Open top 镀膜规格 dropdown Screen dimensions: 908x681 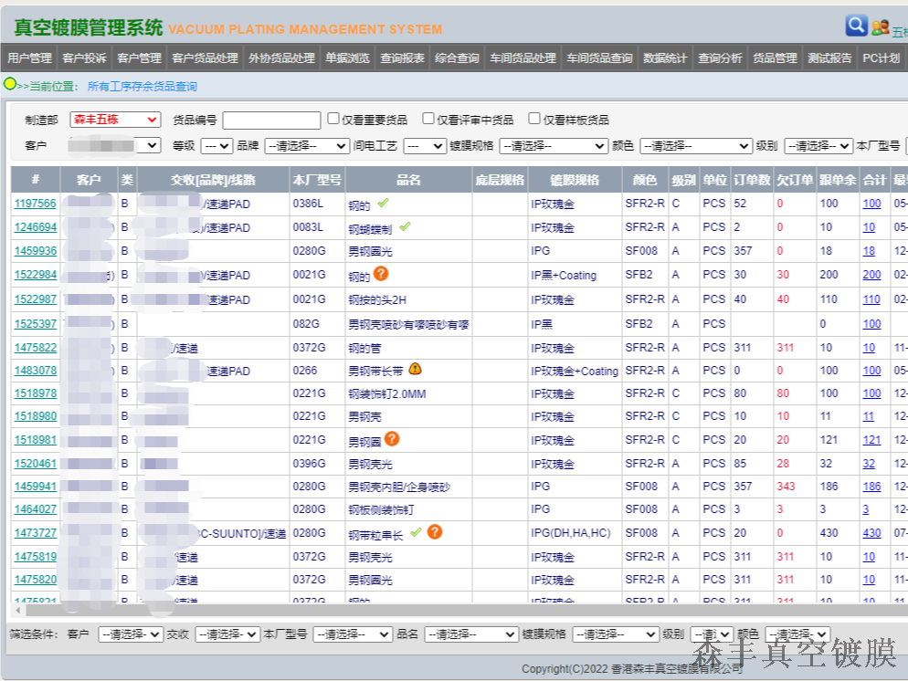(553, 146)
